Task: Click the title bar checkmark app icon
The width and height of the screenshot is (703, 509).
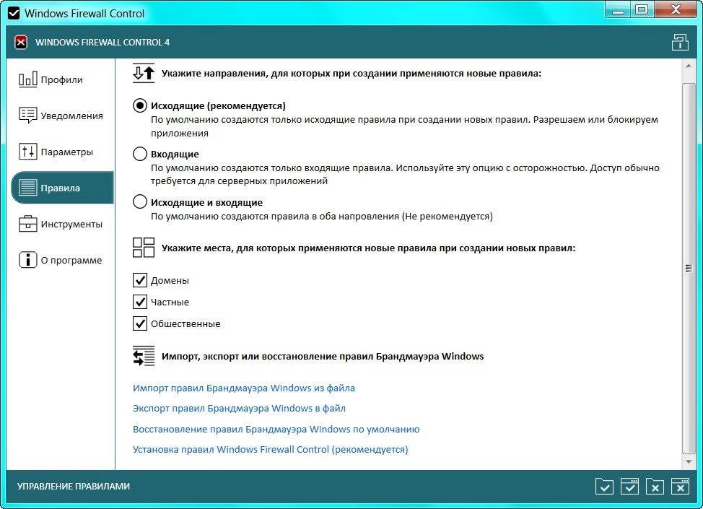Action: (x=14, y=13)
